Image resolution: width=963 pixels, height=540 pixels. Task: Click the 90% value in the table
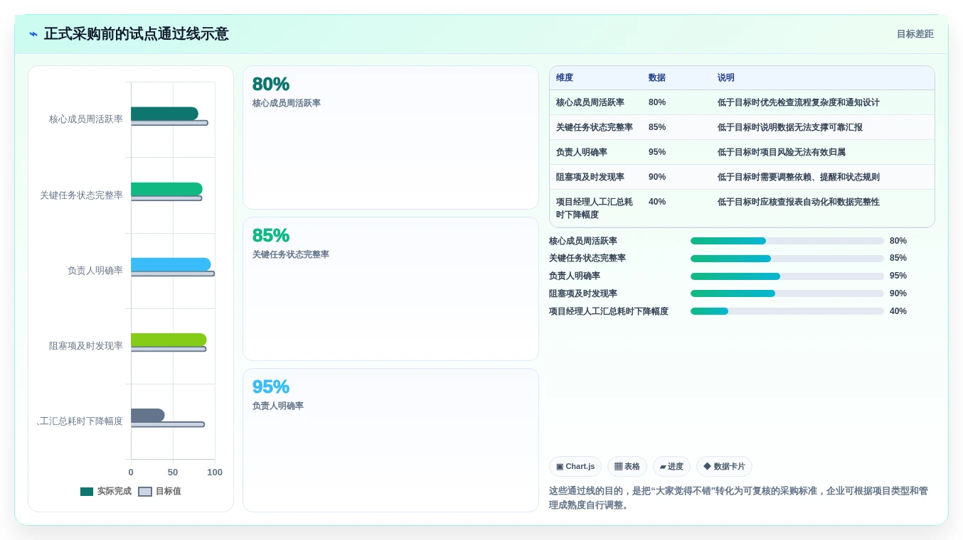click(x=657, y=177)
